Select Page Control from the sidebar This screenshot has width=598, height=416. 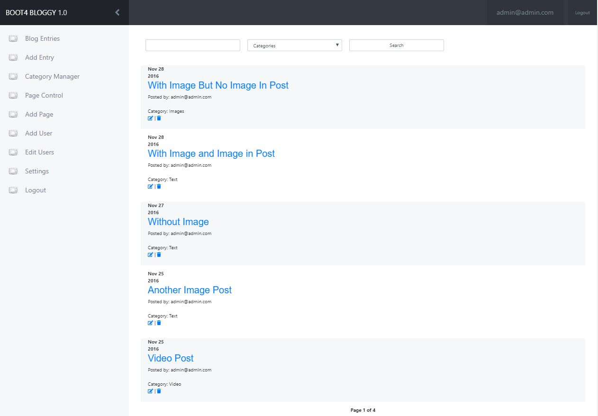[x=44, y=95]
